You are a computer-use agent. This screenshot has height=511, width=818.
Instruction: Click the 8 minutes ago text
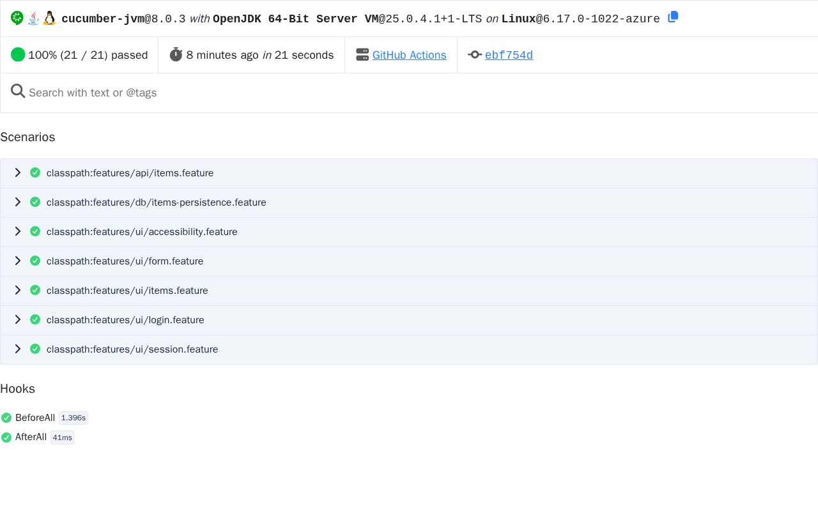click(x=222, y=55)
